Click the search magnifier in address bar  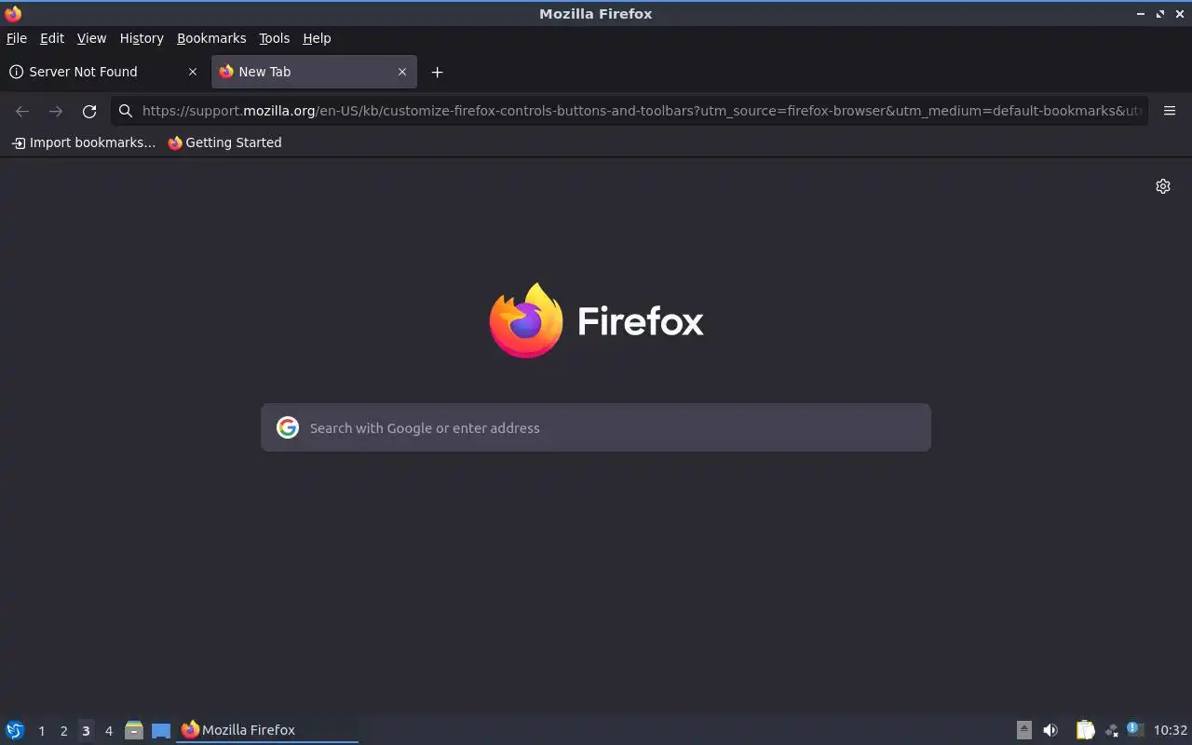click(x=126, y=111)
